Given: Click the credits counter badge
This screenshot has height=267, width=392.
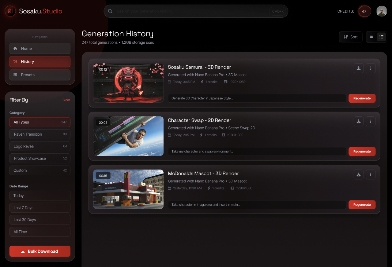Looking at the screenshot, I should (364, 11).
